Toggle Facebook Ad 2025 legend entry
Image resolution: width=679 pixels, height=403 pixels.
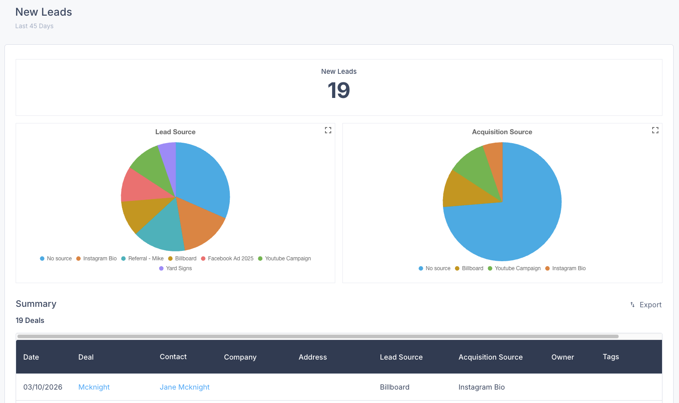coord(227,259)
